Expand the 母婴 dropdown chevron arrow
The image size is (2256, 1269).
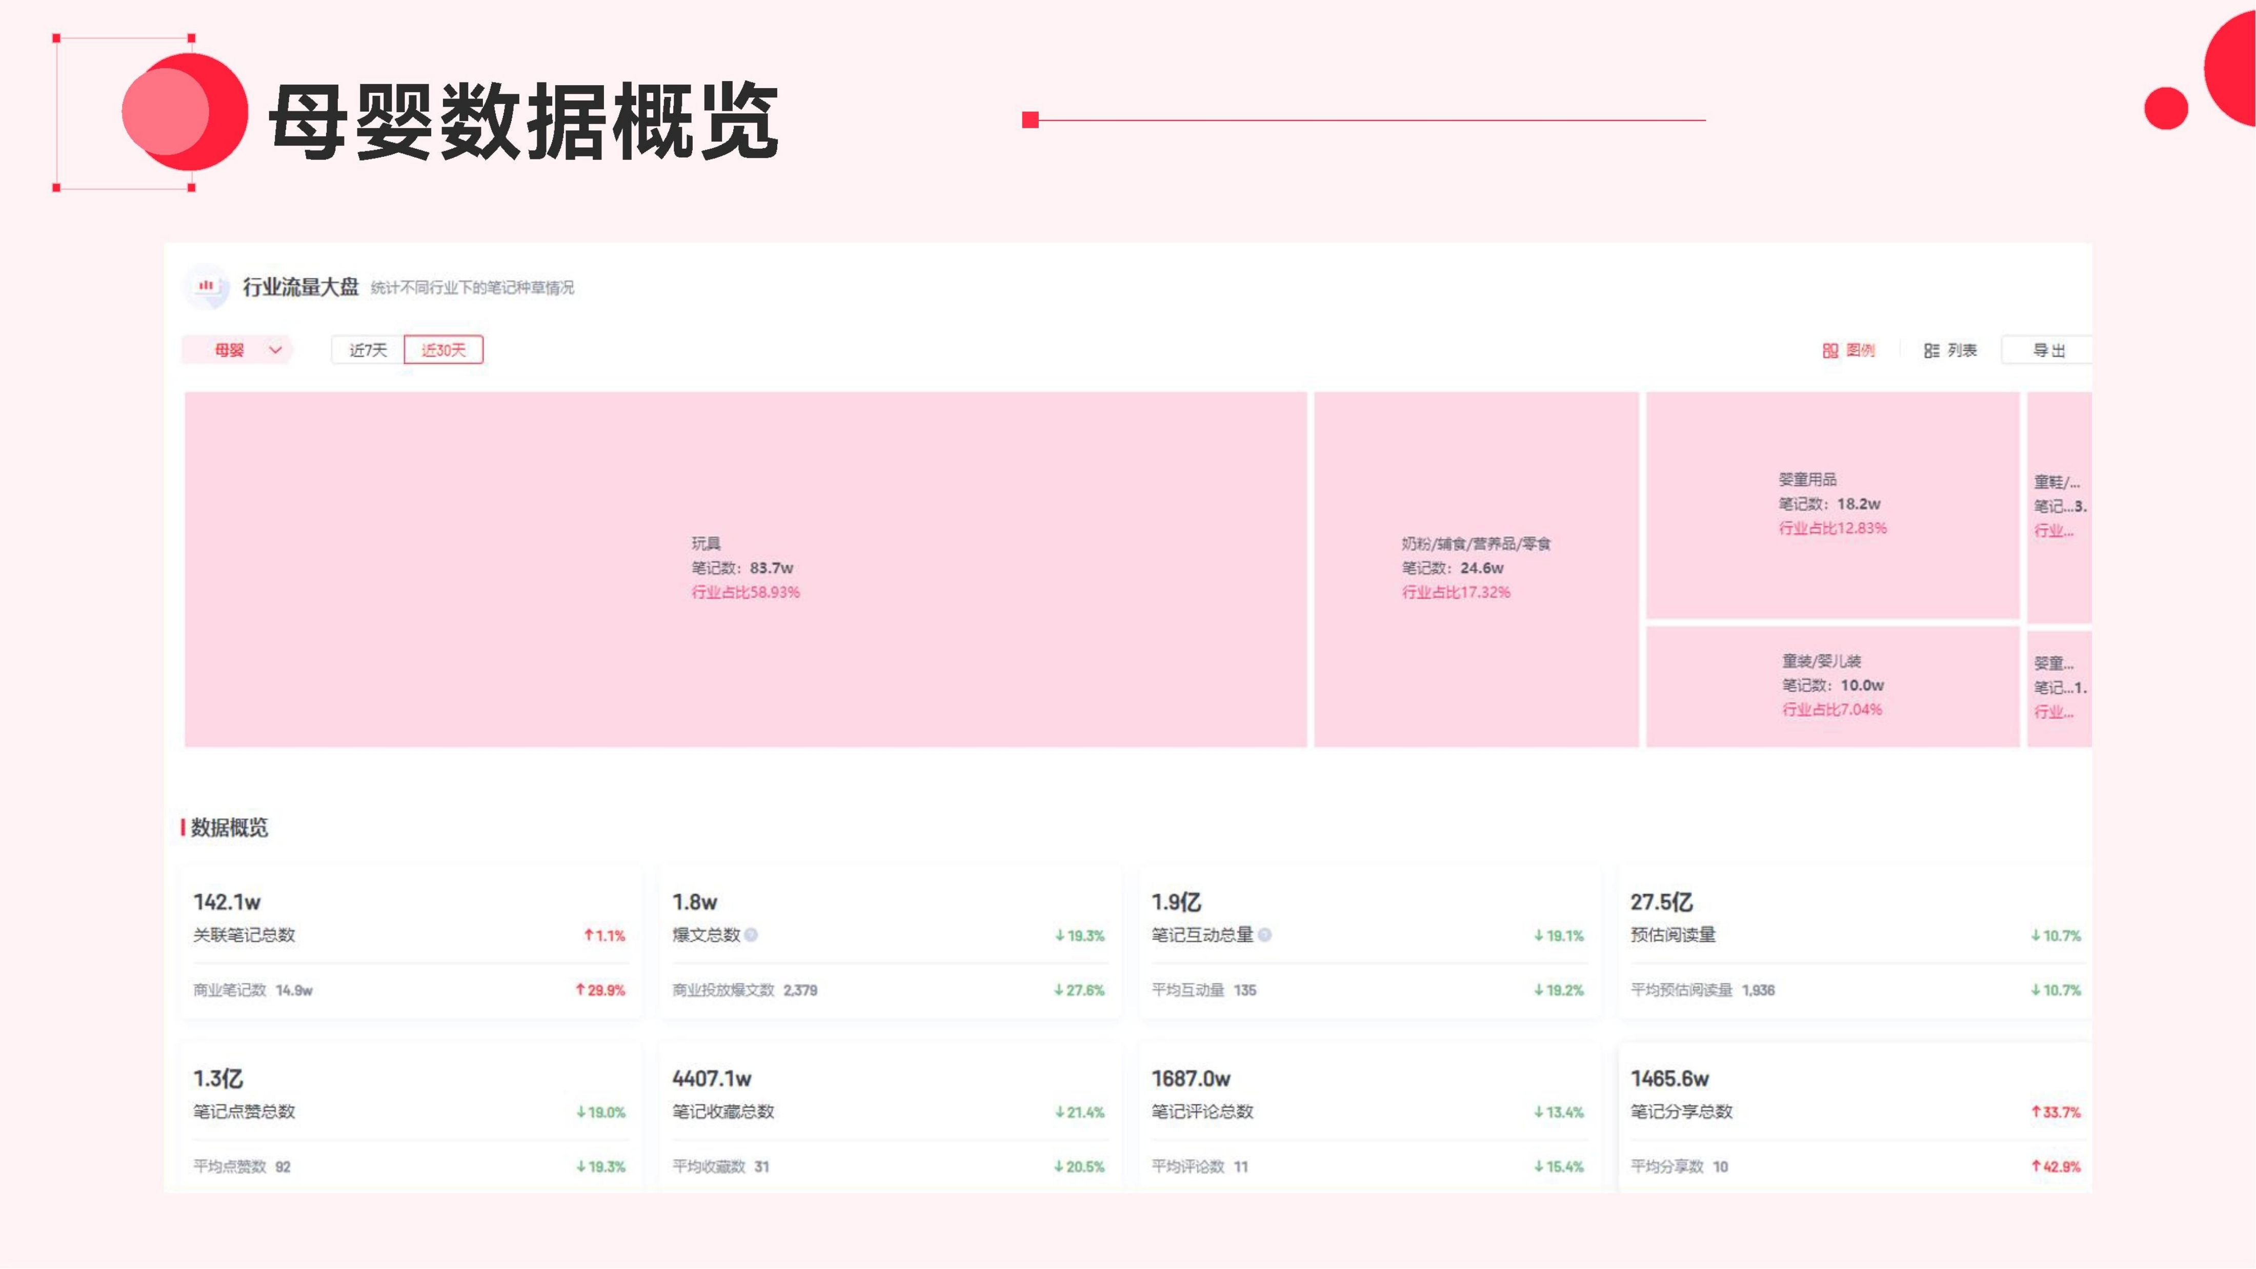click(275, 350)
